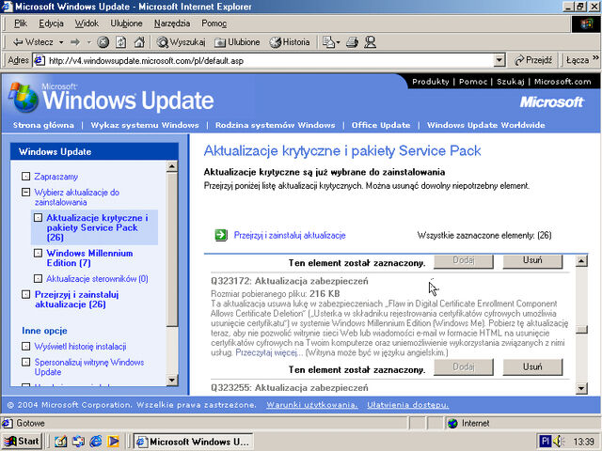The width and height of the screenshot is (602, 451).
Task: Open Spersonalizuj witrynę Windows Update link
Action: (89, 367)
